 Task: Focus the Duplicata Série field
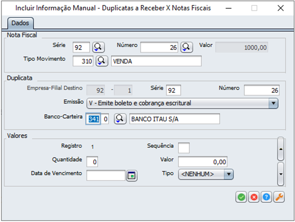173,90
